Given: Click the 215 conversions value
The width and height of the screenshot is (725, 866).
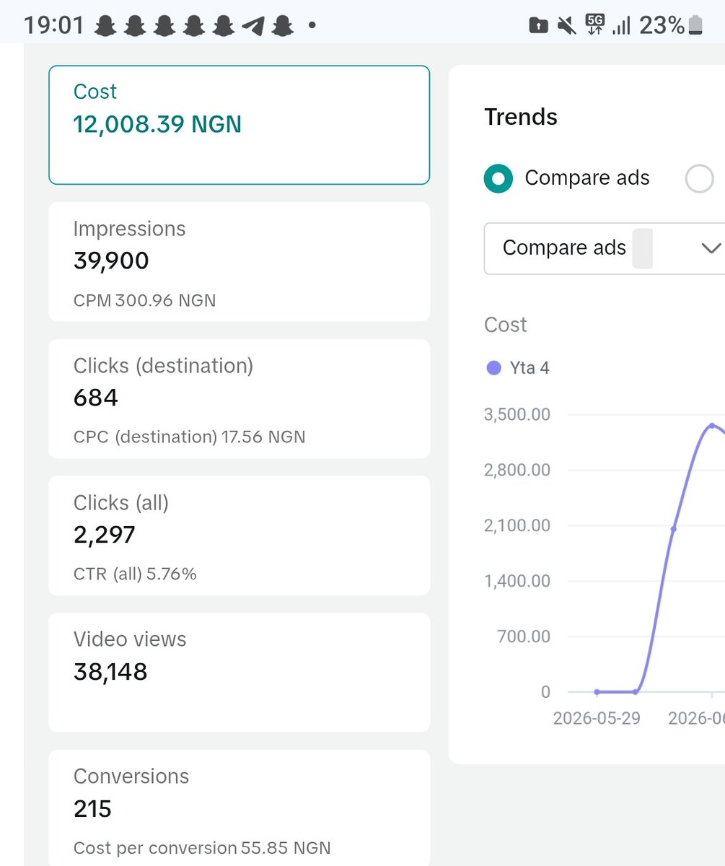Looking at the screenshot, I should (92, 809).
